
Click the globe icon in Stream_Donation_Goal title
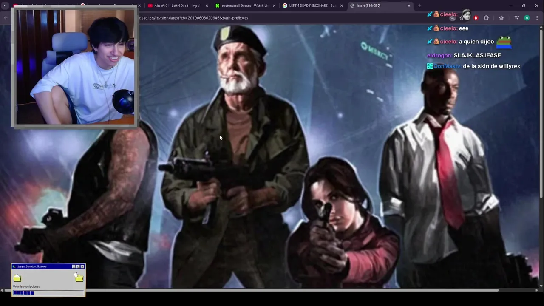14,266
